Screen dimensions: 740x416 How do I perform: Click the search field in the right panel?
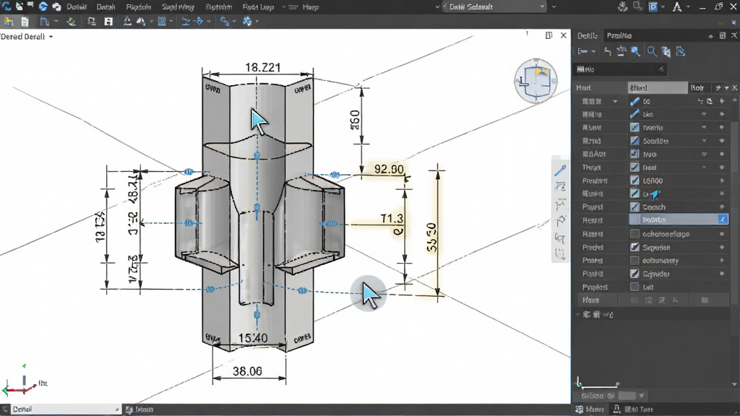click(x=621, y=69)
